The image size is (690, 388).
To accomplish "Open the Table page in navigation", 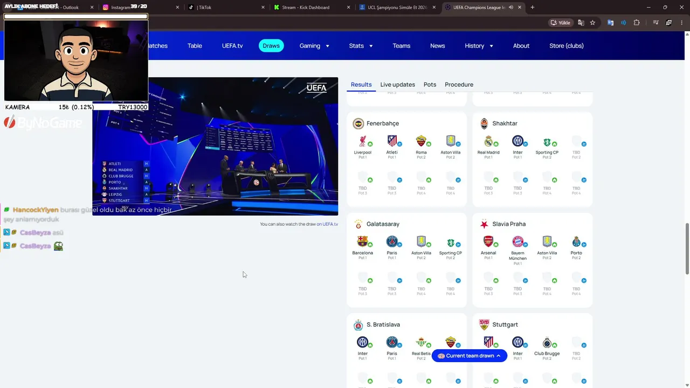I will pos(195,46).
